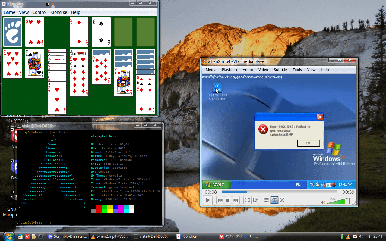Open the VLC Help menu
The height and width of the screenshot is (241, 386).
(x=325, y=70)
